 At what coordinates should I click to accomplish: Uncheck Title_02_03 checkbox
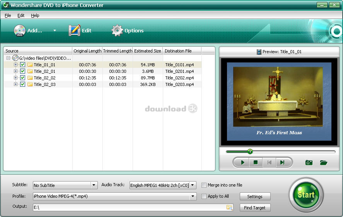(22, 84)
